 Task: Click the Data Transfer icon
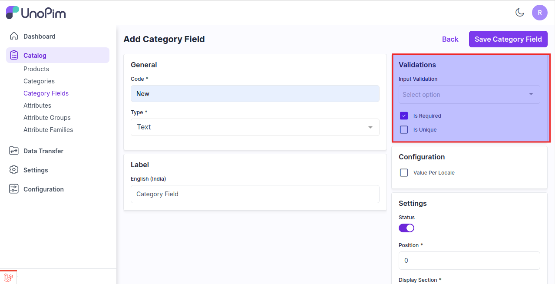point(14,151)
